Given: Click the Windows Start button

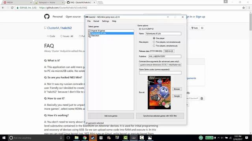Looking at the screenshot, I should pyautogui.click(x=4, y=137).
